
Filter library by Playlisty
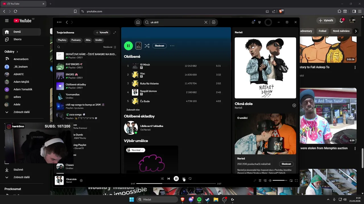click(62, 40)
